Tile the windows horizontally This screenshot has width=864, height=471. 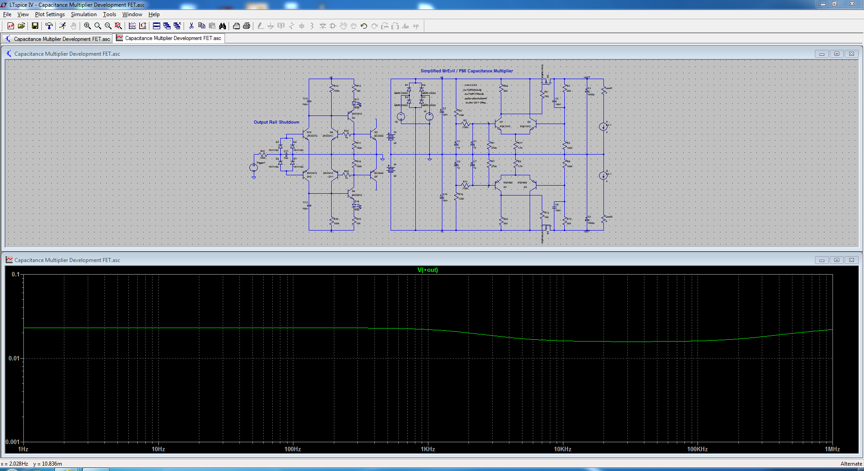point(157,26)
